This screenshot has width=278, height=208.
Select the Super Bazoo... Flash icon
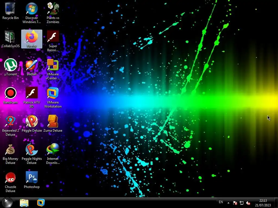[53, 41]
